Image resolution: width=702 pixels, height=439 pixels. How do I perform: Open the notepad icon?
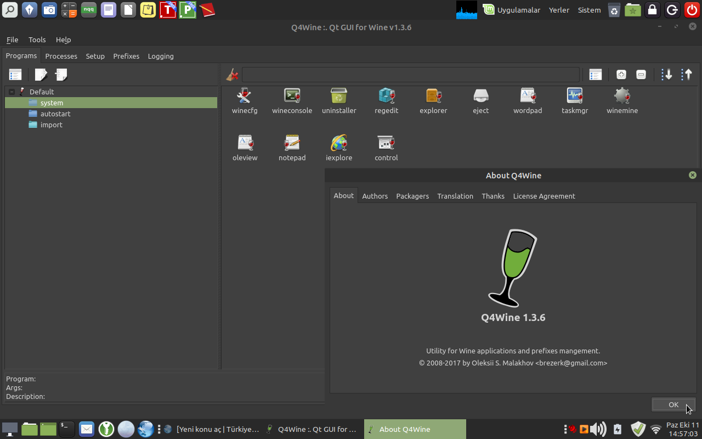292,148
